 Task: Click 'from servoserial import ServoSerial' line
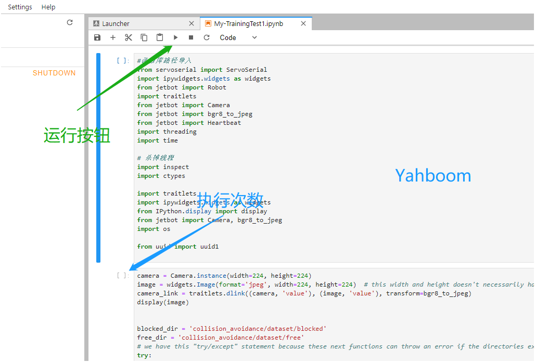coord(202,70)
